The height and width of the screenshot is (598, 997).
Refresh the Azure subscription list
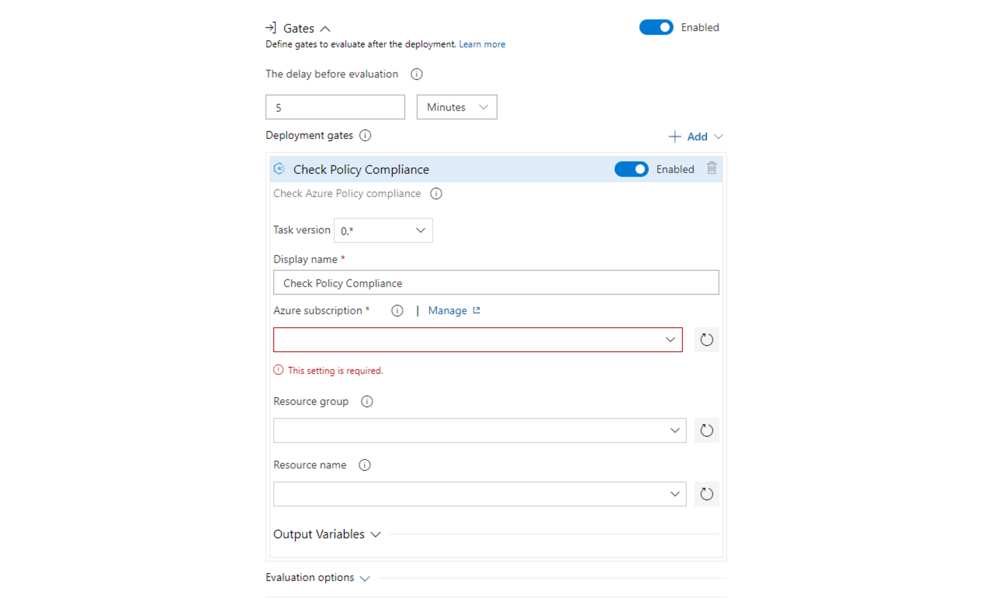[706, 339]
